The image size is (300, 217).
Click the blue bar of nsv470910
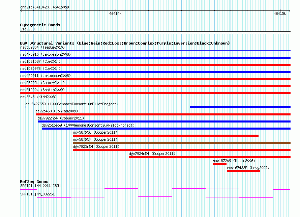[x=155, y=58]
